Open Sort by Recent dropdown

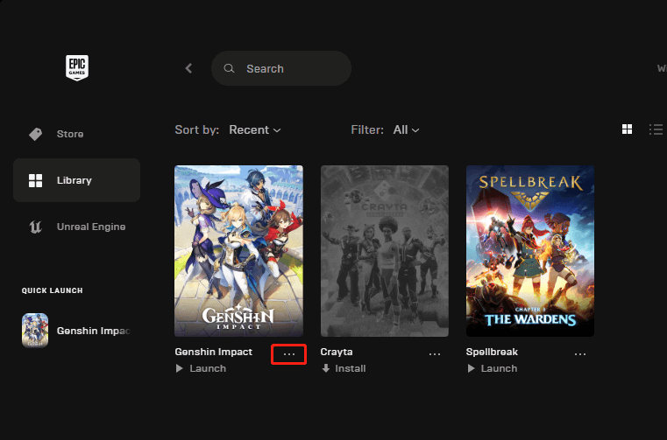point(255,130)
